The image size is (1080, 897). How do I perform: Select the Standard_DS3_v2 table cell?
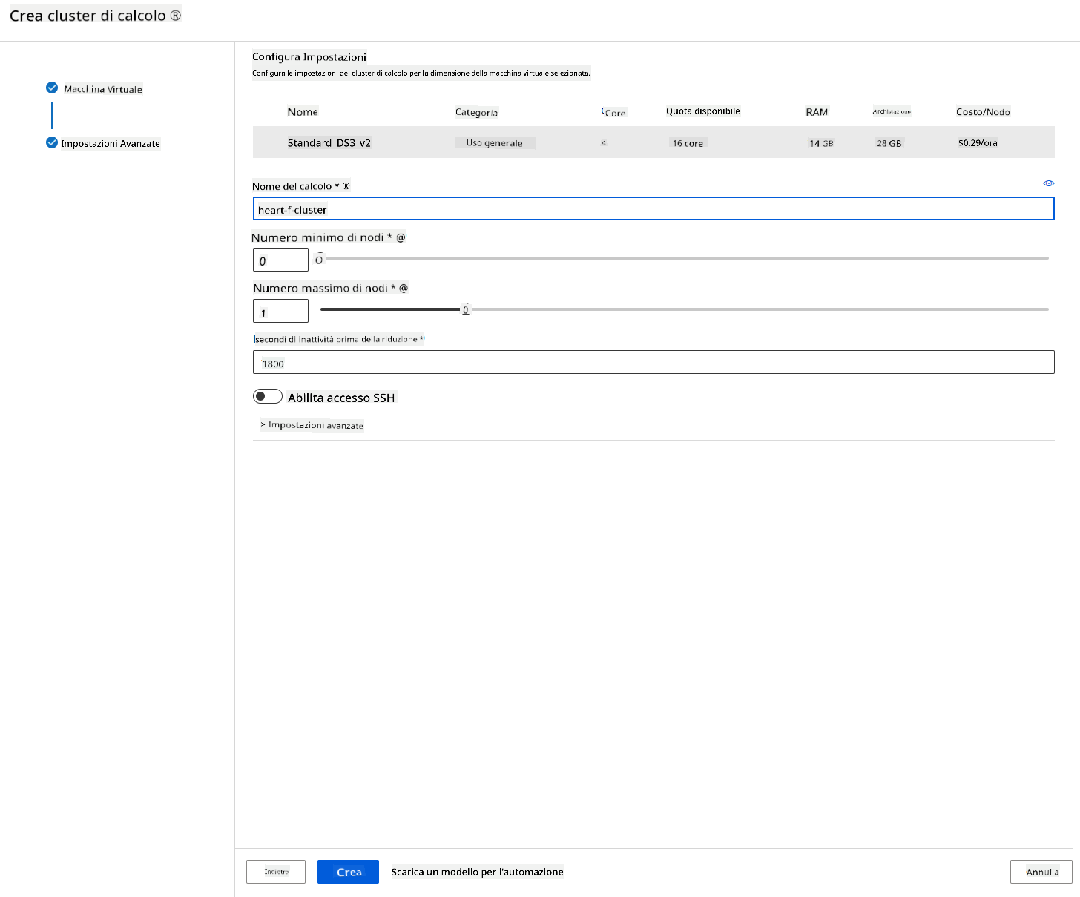pyautogui.click(x=329, y=142)
